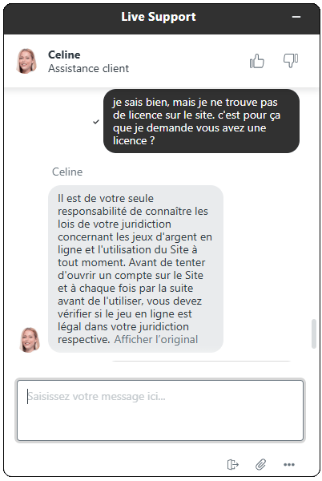
Task: Click the Celine sender label above reply
Action: pyautogui.click(x=67, y=172)
